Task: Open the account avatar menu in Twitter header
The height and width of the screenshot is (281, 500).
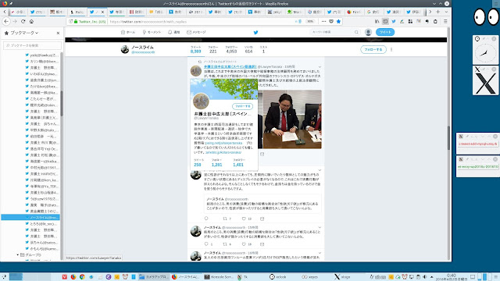Action: click(x=368, y=32)
